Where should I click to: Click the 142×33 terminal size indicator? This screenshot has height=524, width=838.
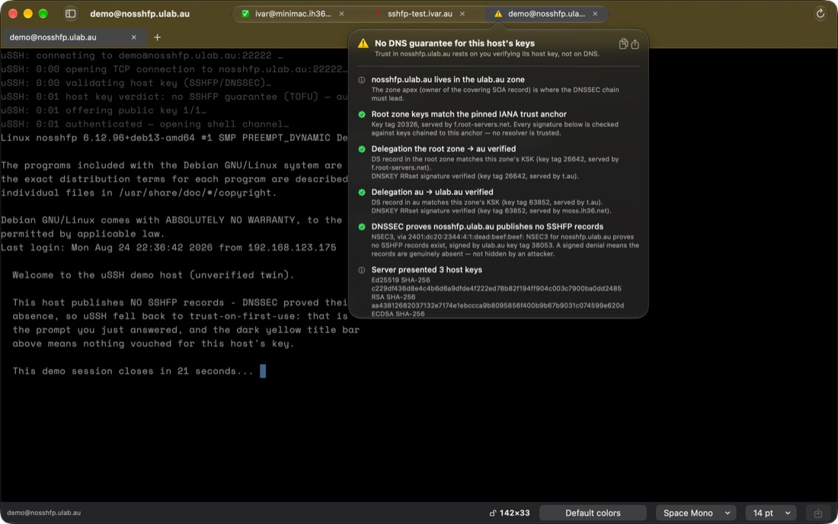[x=514, y=513]
